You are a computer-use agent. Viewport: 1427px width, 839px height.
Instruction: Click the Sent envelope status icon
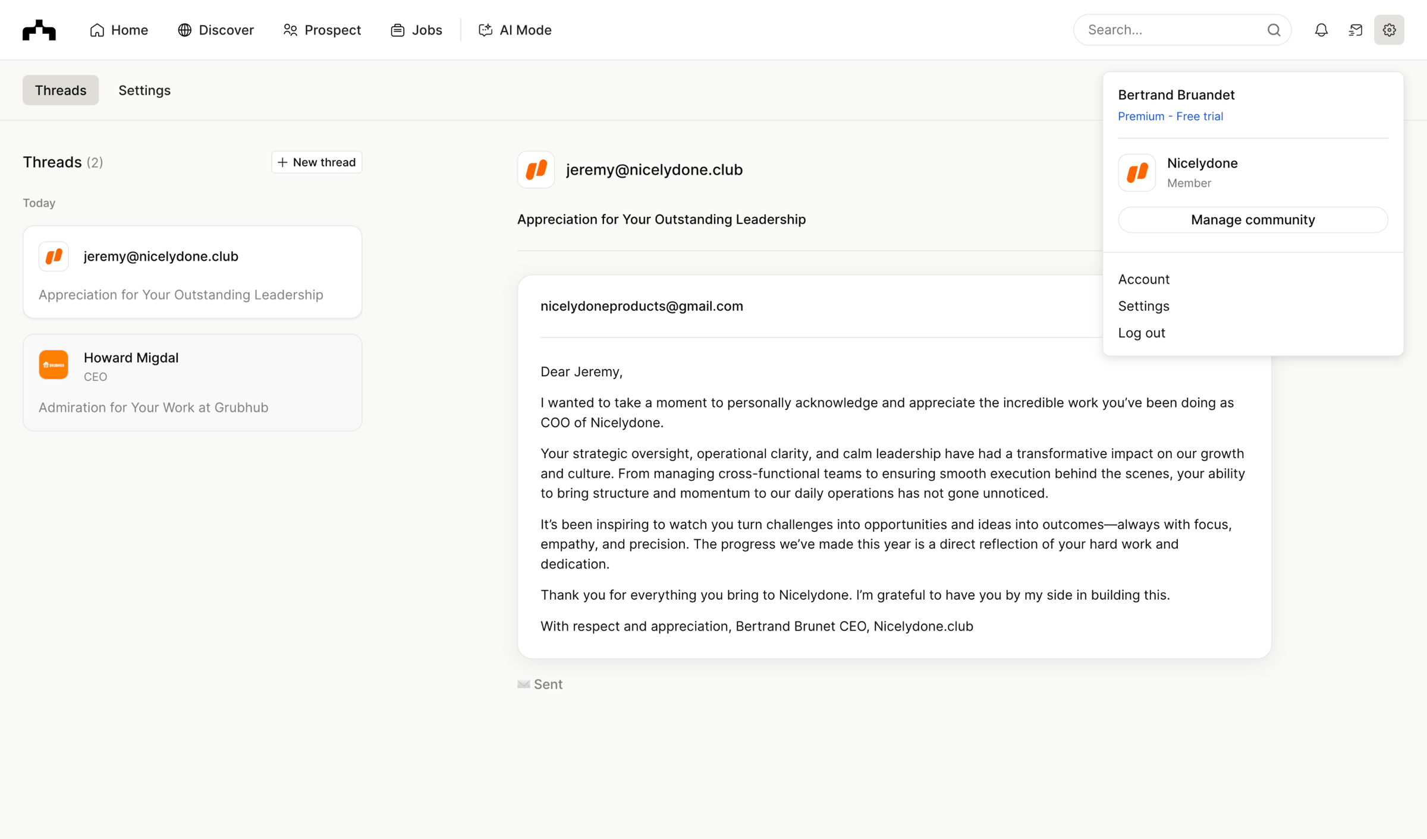pos(523,685)
